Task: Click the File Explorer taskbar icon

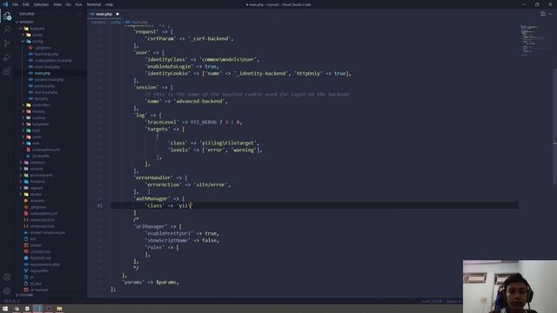Action: (x=59, y=309)
